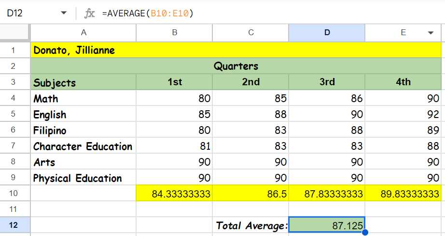Select column D header
The width and height of the screenshot is (445, 236).
coord(327,33)
